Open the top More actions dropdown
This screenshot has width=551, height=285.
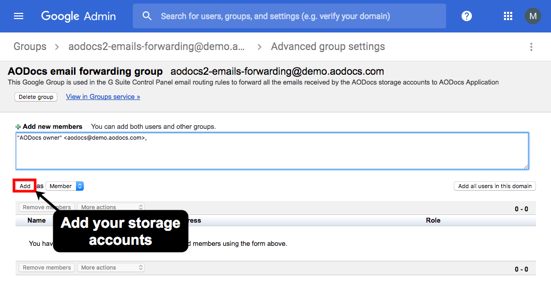[111, 207]
